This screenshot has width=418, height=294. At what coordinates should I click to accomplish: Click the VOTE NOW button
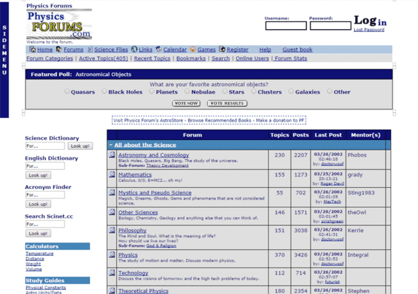coord(186,103)
